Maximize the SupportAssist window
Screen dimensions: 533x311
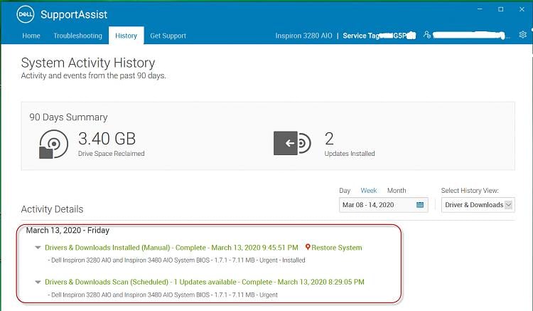(501, 9)
